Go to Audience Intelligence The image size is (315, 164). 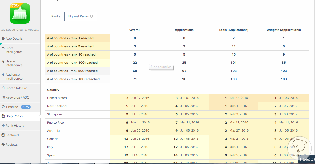tap(14, 76)
